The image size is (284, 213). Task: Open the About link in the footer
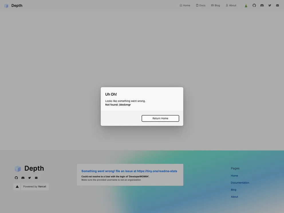pos(234,197)
